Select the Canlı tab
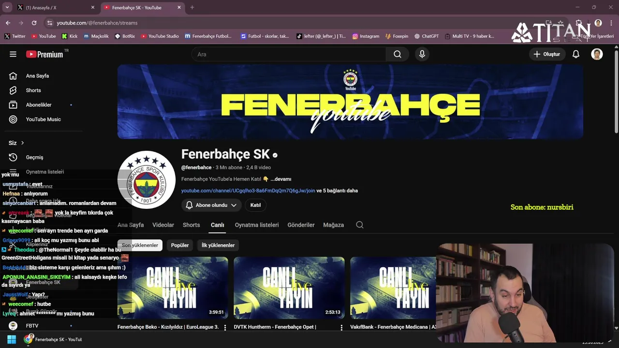Viewport: 619px width, 348px height. [x=218, y=225]
